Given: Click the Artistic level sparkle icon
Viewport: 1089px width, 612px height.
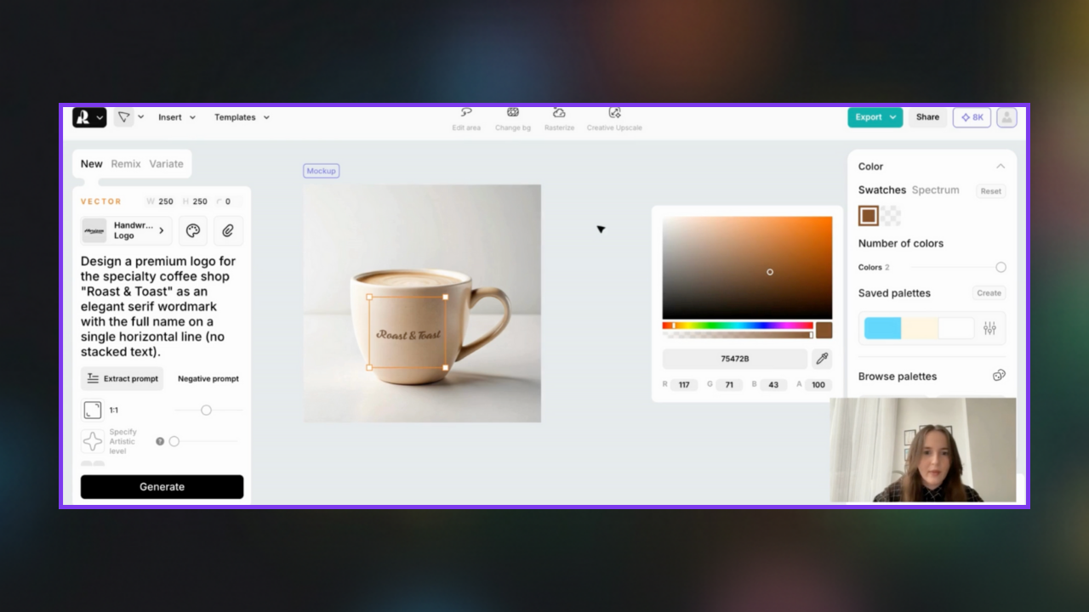Looking at the screenshot, I should coord(92,441).
